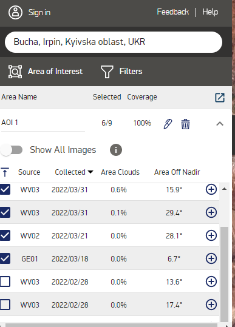Open the Collected sort dropdown arrow
This screenshot has height=327, width=235.
90,172
